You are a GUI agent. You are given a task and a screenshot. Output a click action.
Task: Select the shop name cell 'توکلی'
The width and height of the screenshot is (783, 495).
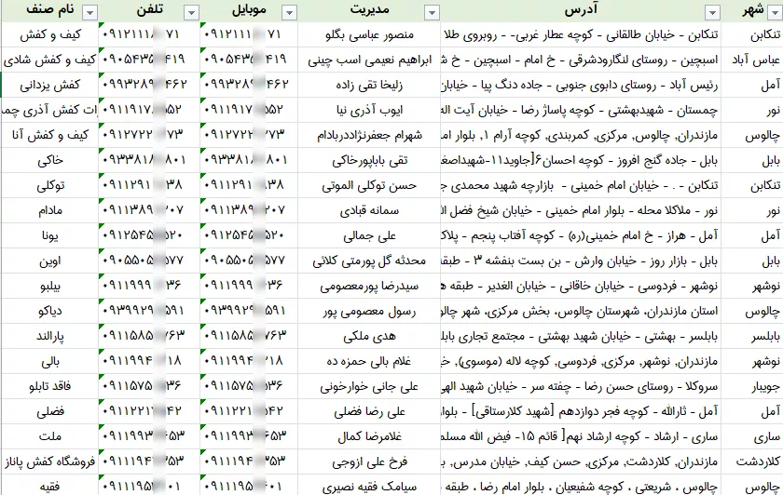[x=50, y=186]
